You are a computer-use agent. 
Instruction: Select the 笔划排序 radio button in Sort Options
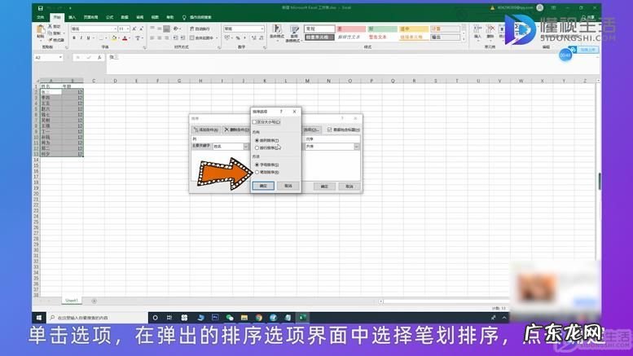click(x=257, y=173)
